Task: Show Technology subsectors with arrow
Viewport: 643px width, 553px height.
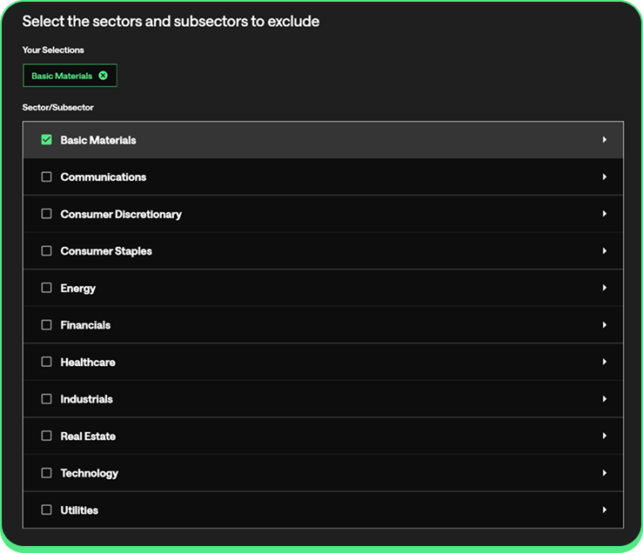Action: click(x=605, y=473)
